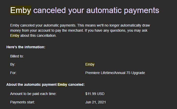Click the first Emby word in the intro paragraph

pos(15,25)
